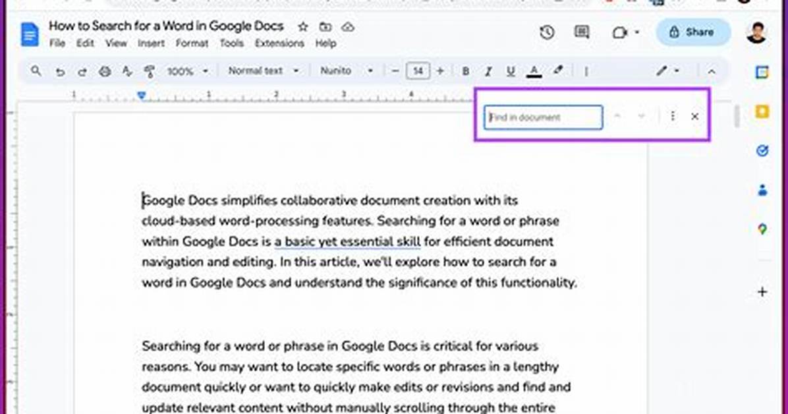Open the account profile picture

756,32
